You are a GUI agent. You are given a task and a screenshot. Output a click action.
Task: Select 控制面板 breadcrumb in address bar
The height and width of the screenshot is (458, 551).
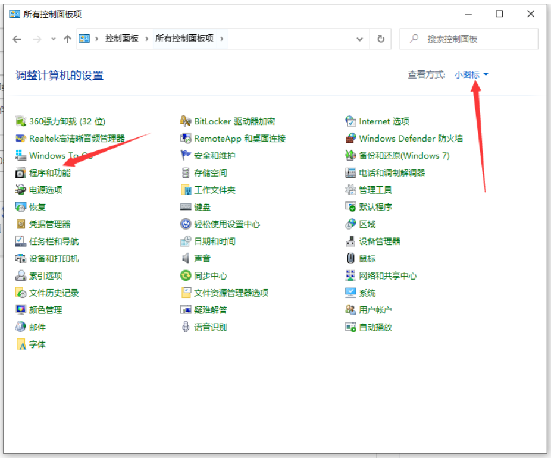click(121, 39)
